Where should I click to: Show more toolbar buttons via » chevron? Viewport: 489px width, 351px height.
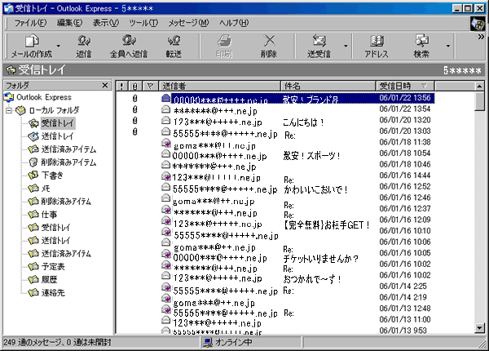tap(481, 37)
